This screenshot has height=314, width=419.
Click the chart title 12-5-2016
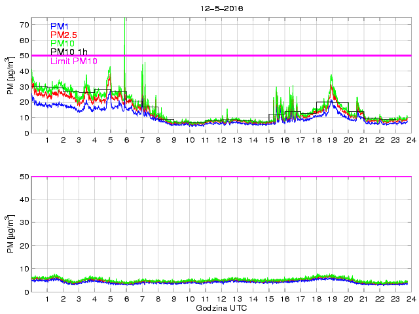tap(219, 8)
